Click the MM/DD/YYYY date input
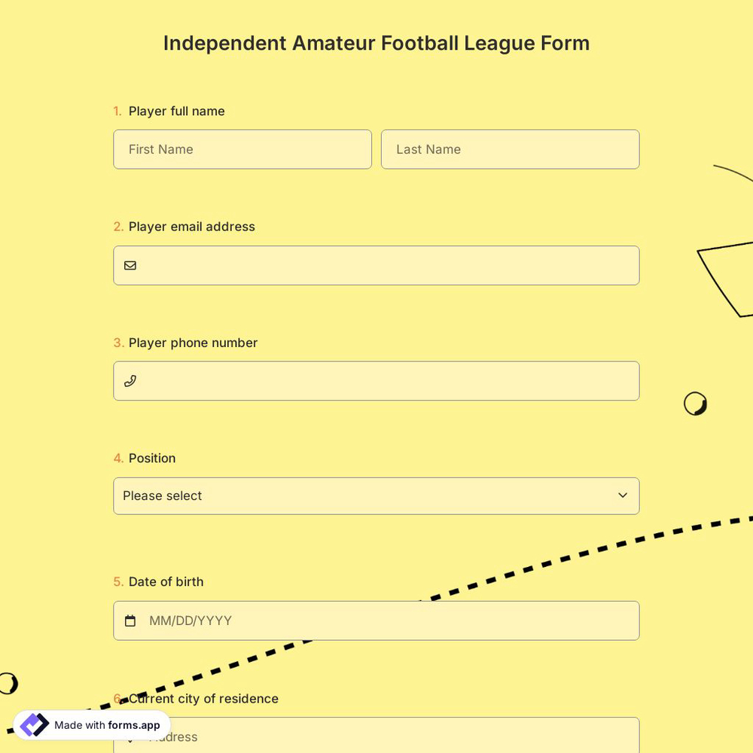Viewport: 753px width, 753px height. point(376,620)
